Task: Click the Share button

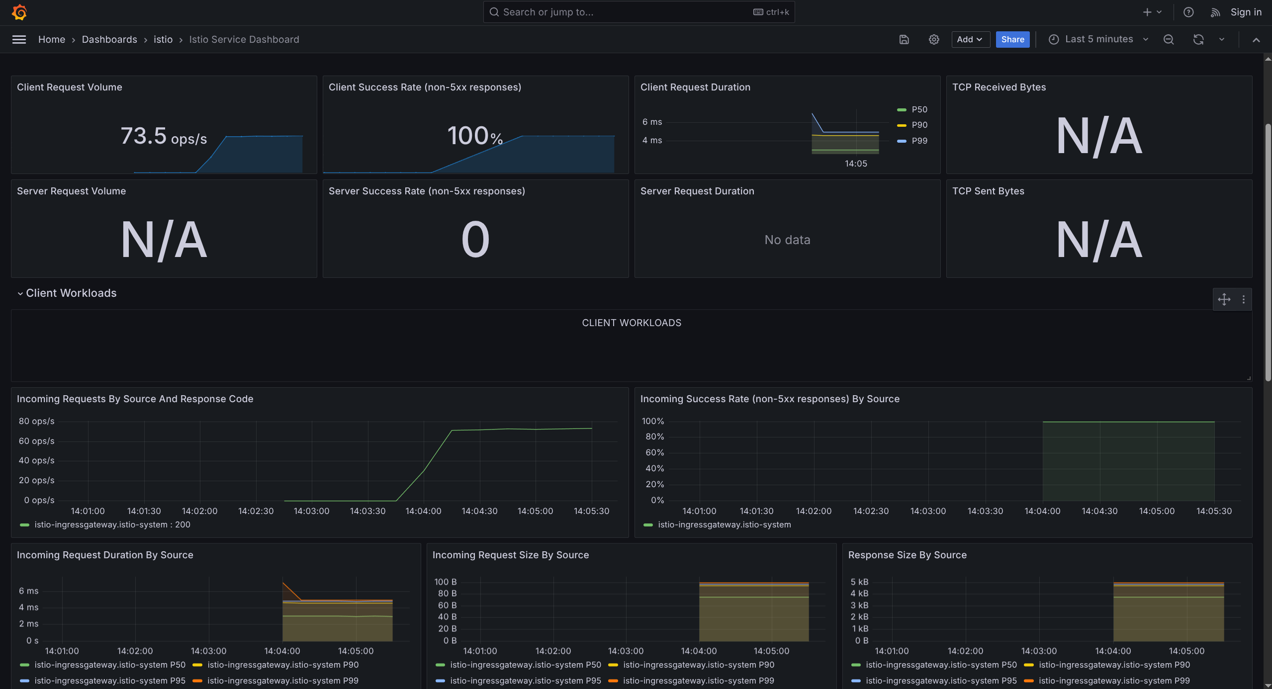Action: click(x=1012, y=39)
